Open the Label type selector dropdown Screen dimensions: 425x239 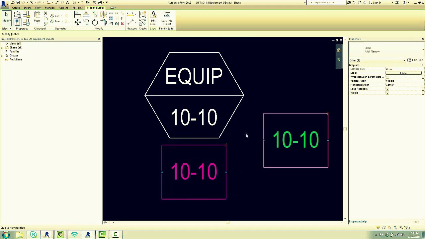pos(423,50)
